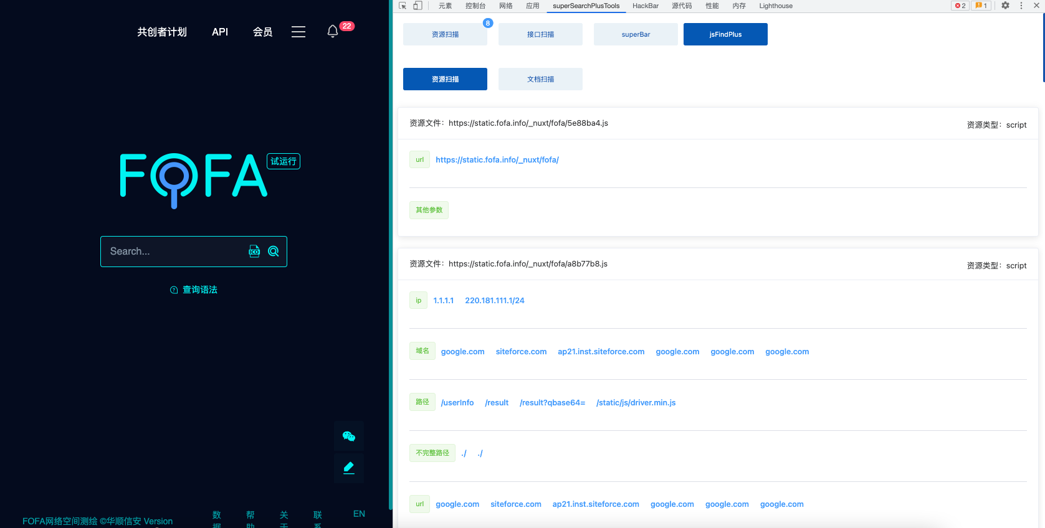Open DevTools more options kebab menu
Image resolution: width=1045 pixels, height=528 pixels.
point(1021,6)
